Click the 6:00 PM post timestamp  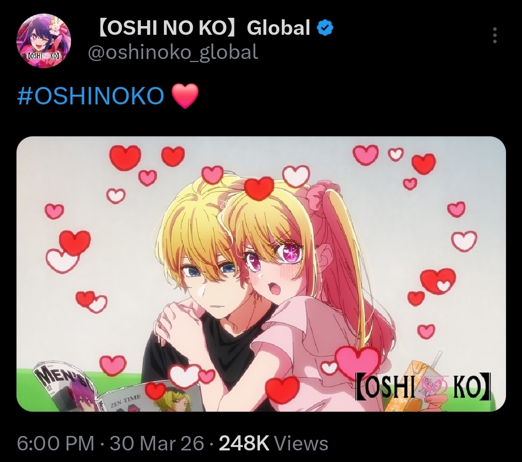pos(56,443)
